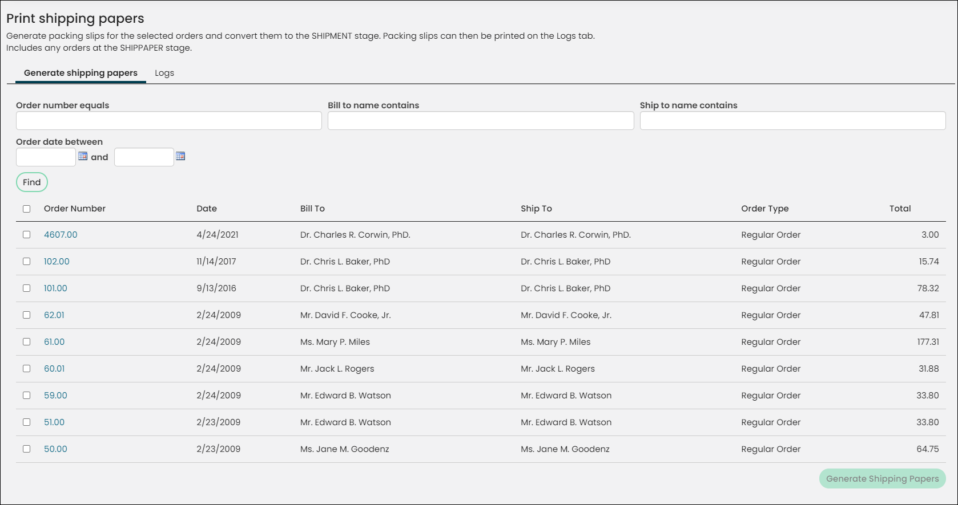The image size is (958, 505).
Task: View order 60.01 link
Action: [x=54, y=369]
